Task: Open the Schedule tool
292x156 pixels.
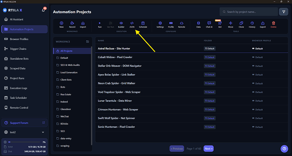Action: click(143, 24)
